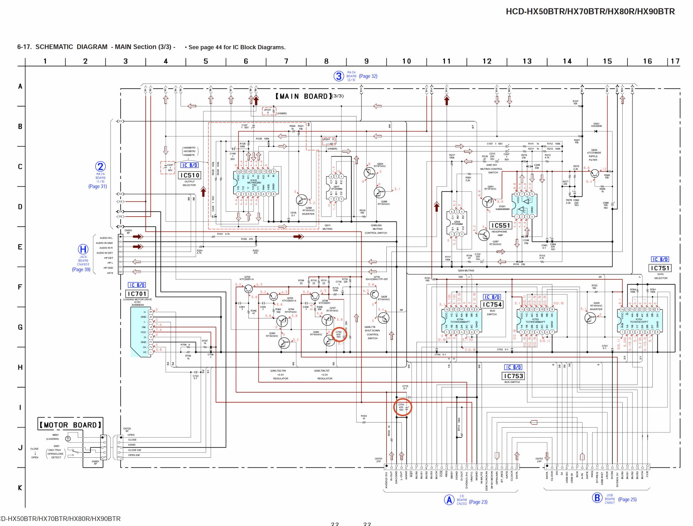Click the M001 loading motor symbol

pos(68,438)
